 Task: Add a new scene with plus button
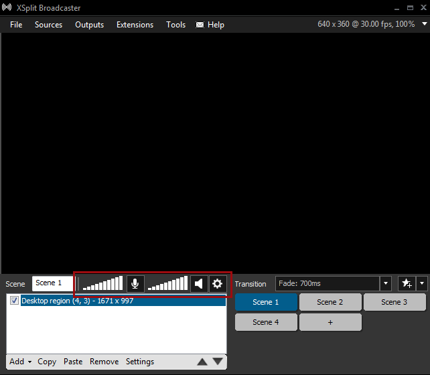[330, 322]
